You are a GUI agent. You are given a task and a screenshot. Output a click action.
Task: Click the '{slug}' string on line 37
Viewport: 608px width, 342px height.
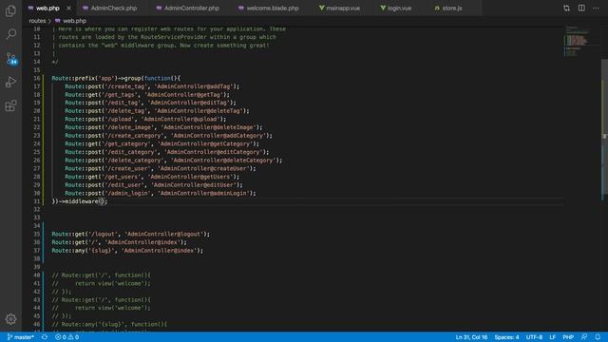click(102, 251)
